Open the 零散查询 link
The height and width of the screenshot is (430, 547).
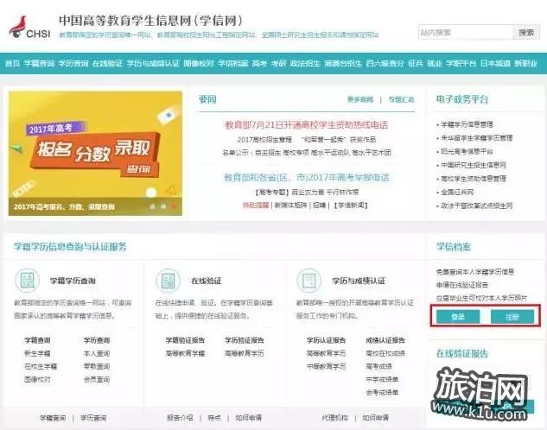click(97, 366)
